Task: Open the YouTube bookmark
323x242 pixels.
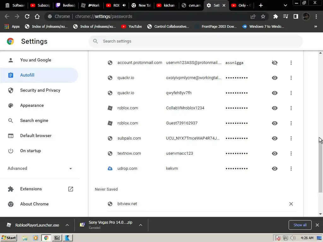Action: [132, 26]
